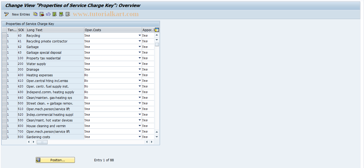
Task: Click the Delete entry icon
Action: click(x=42, y=14)
